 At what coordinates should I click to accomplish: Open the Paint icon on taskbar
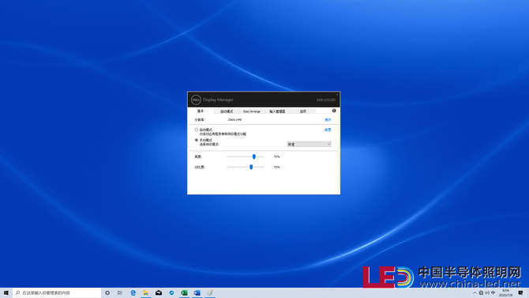click(210, 293)
